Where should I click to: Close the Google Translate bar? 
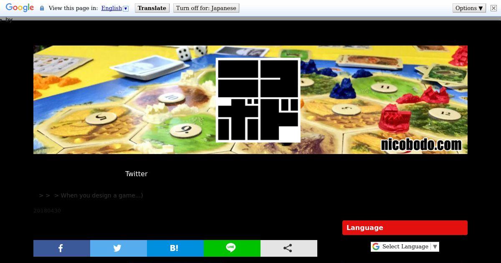493,8
